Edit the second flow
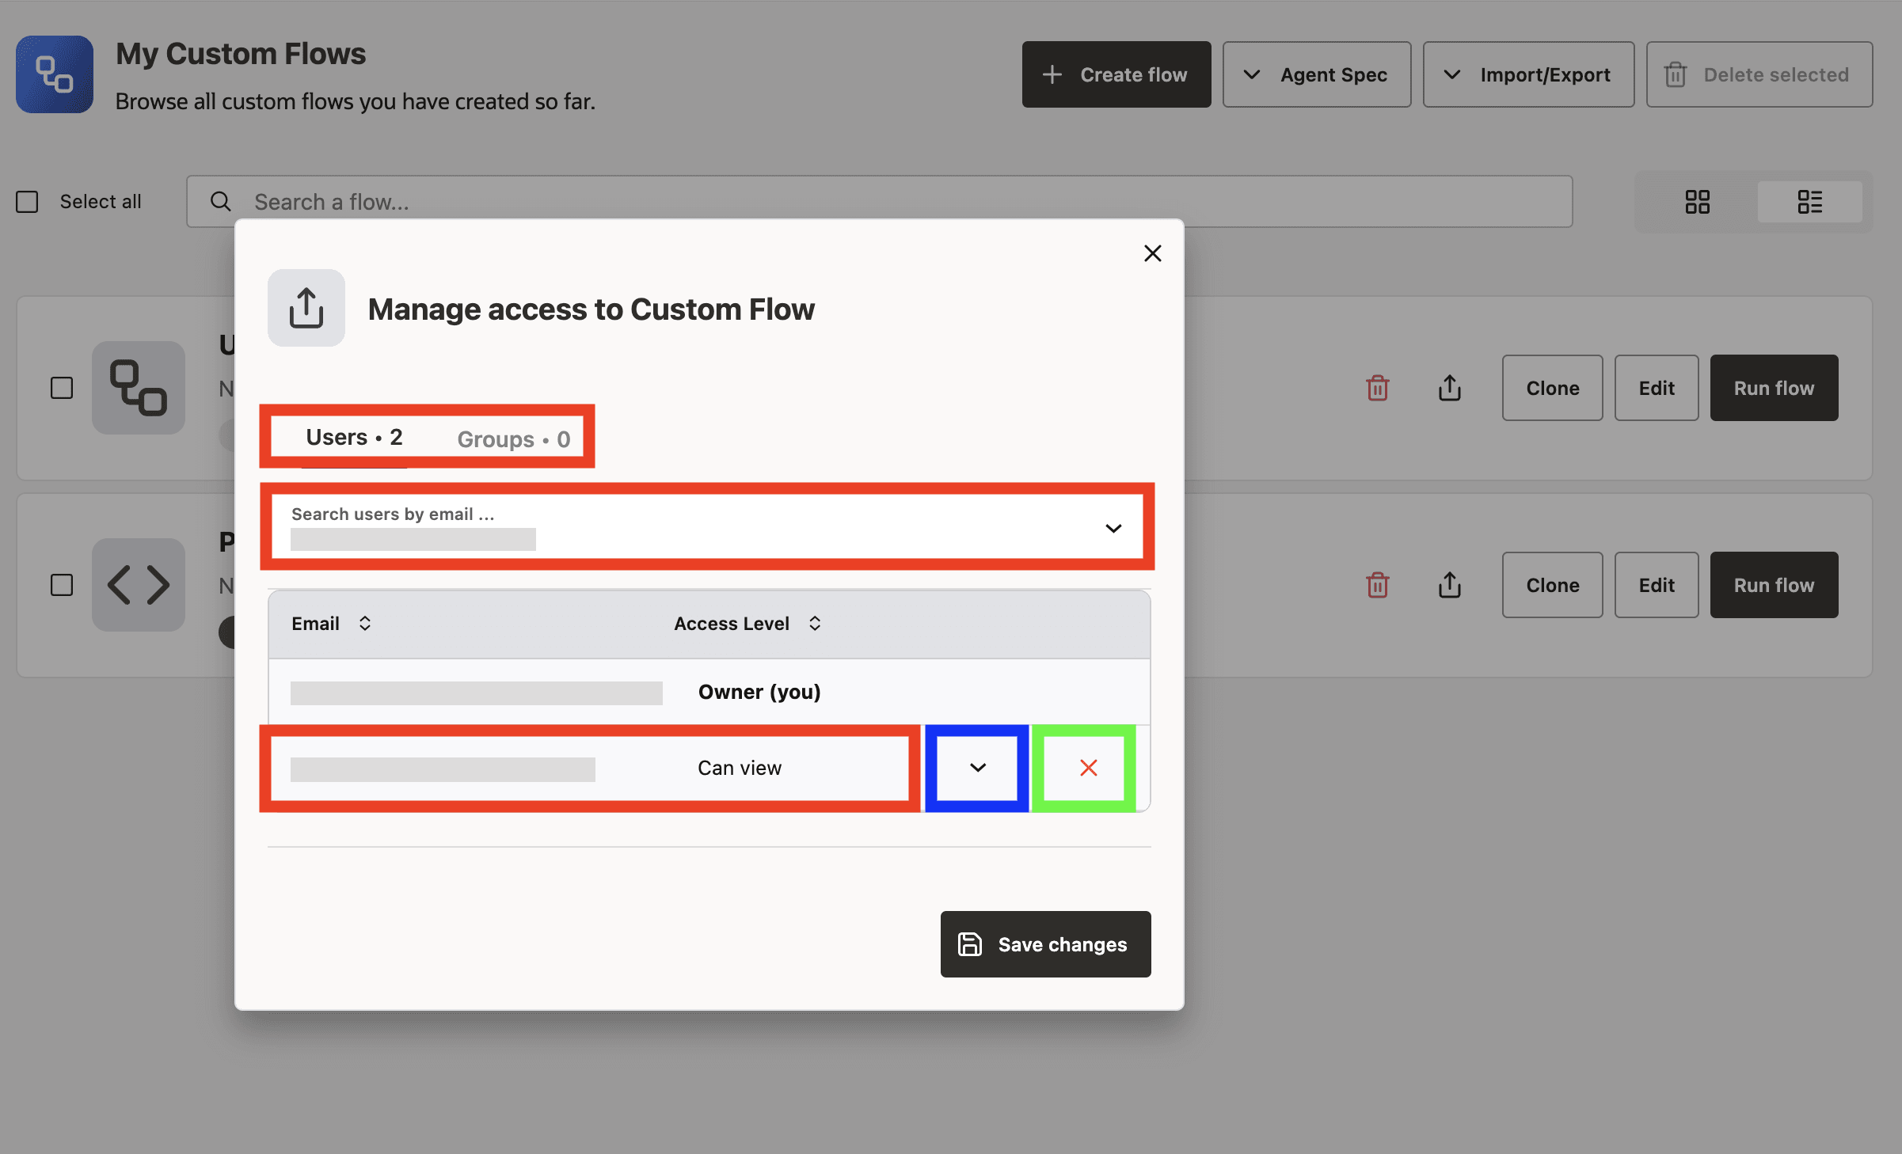 coord(1657,585)
